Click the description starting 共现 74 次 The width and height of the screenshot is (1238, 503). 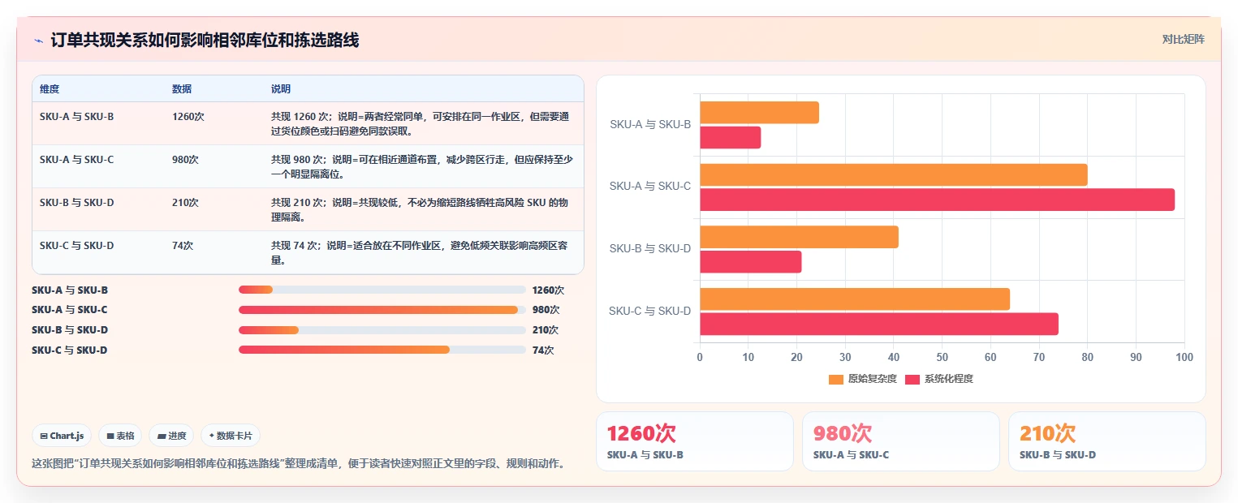pyautogui.click(x=421, y=252)
